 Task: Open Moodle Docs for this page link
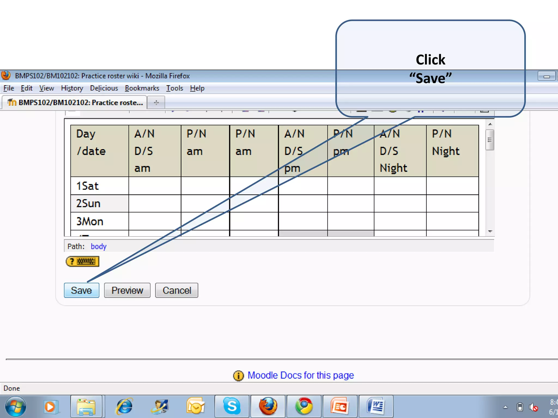[x=300, y=375]
